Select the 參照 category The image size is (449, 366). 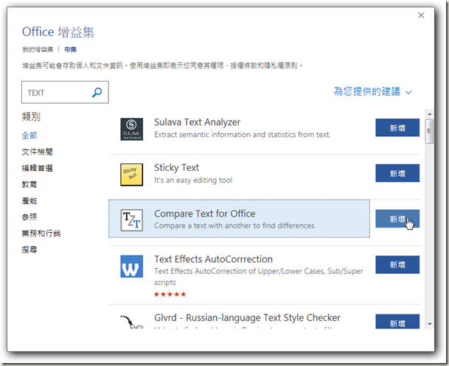pyautogui.click(x=29, y=217)
